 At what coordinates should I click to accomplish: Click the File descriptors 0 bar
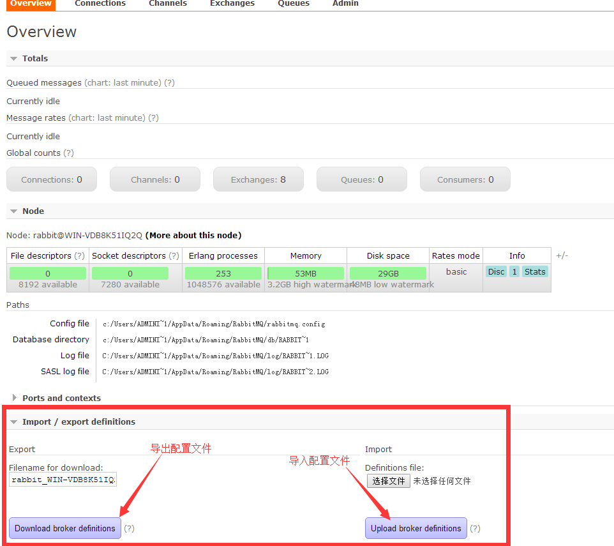point(48,273)
